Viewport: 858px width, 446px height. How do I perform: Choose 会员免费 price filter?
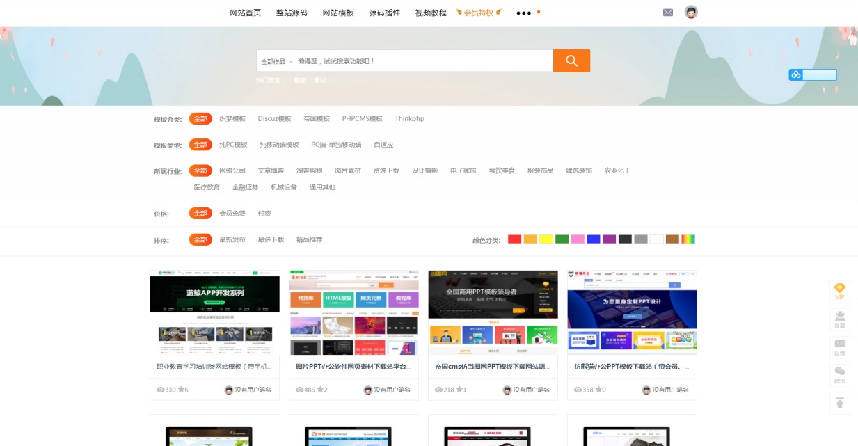pos(232,214)
